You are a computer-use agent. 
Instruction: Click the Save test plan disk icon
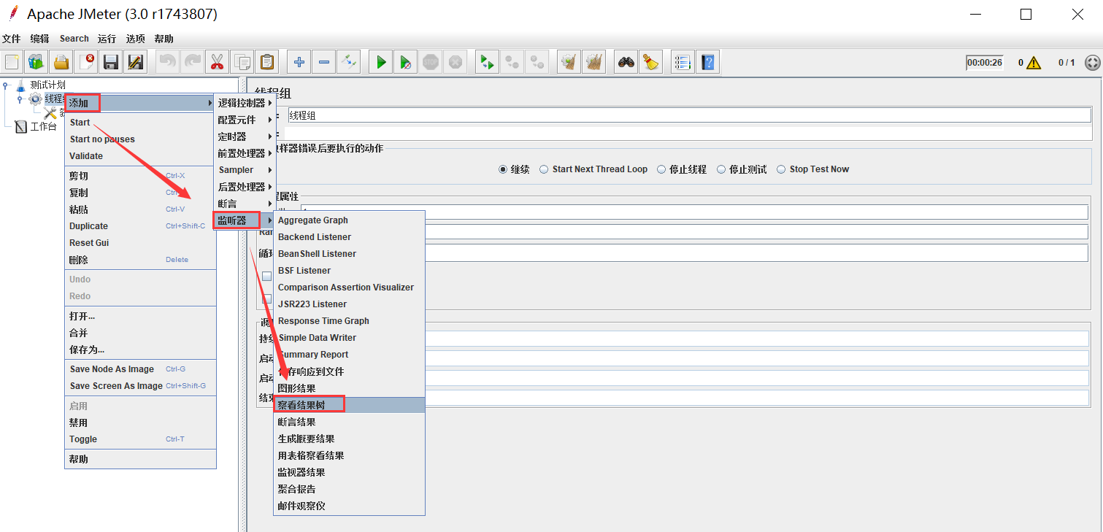click(x=111, y=63)
